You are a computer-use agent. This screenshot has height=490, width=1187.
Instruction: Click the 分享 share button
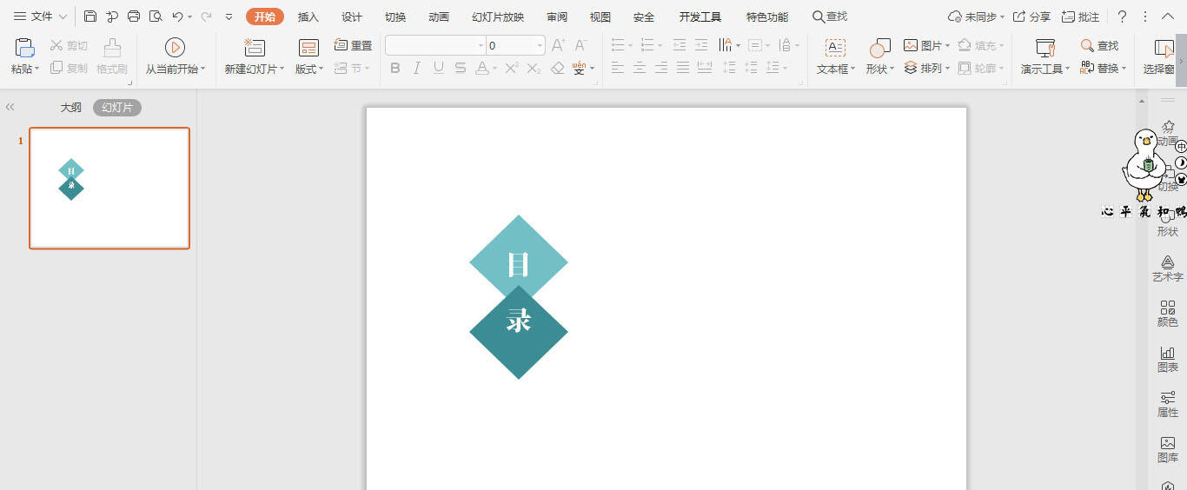coord(1031,17)
